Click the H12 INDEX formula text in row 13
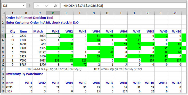The height and width of the screenshot is (95, 188). 121,69
